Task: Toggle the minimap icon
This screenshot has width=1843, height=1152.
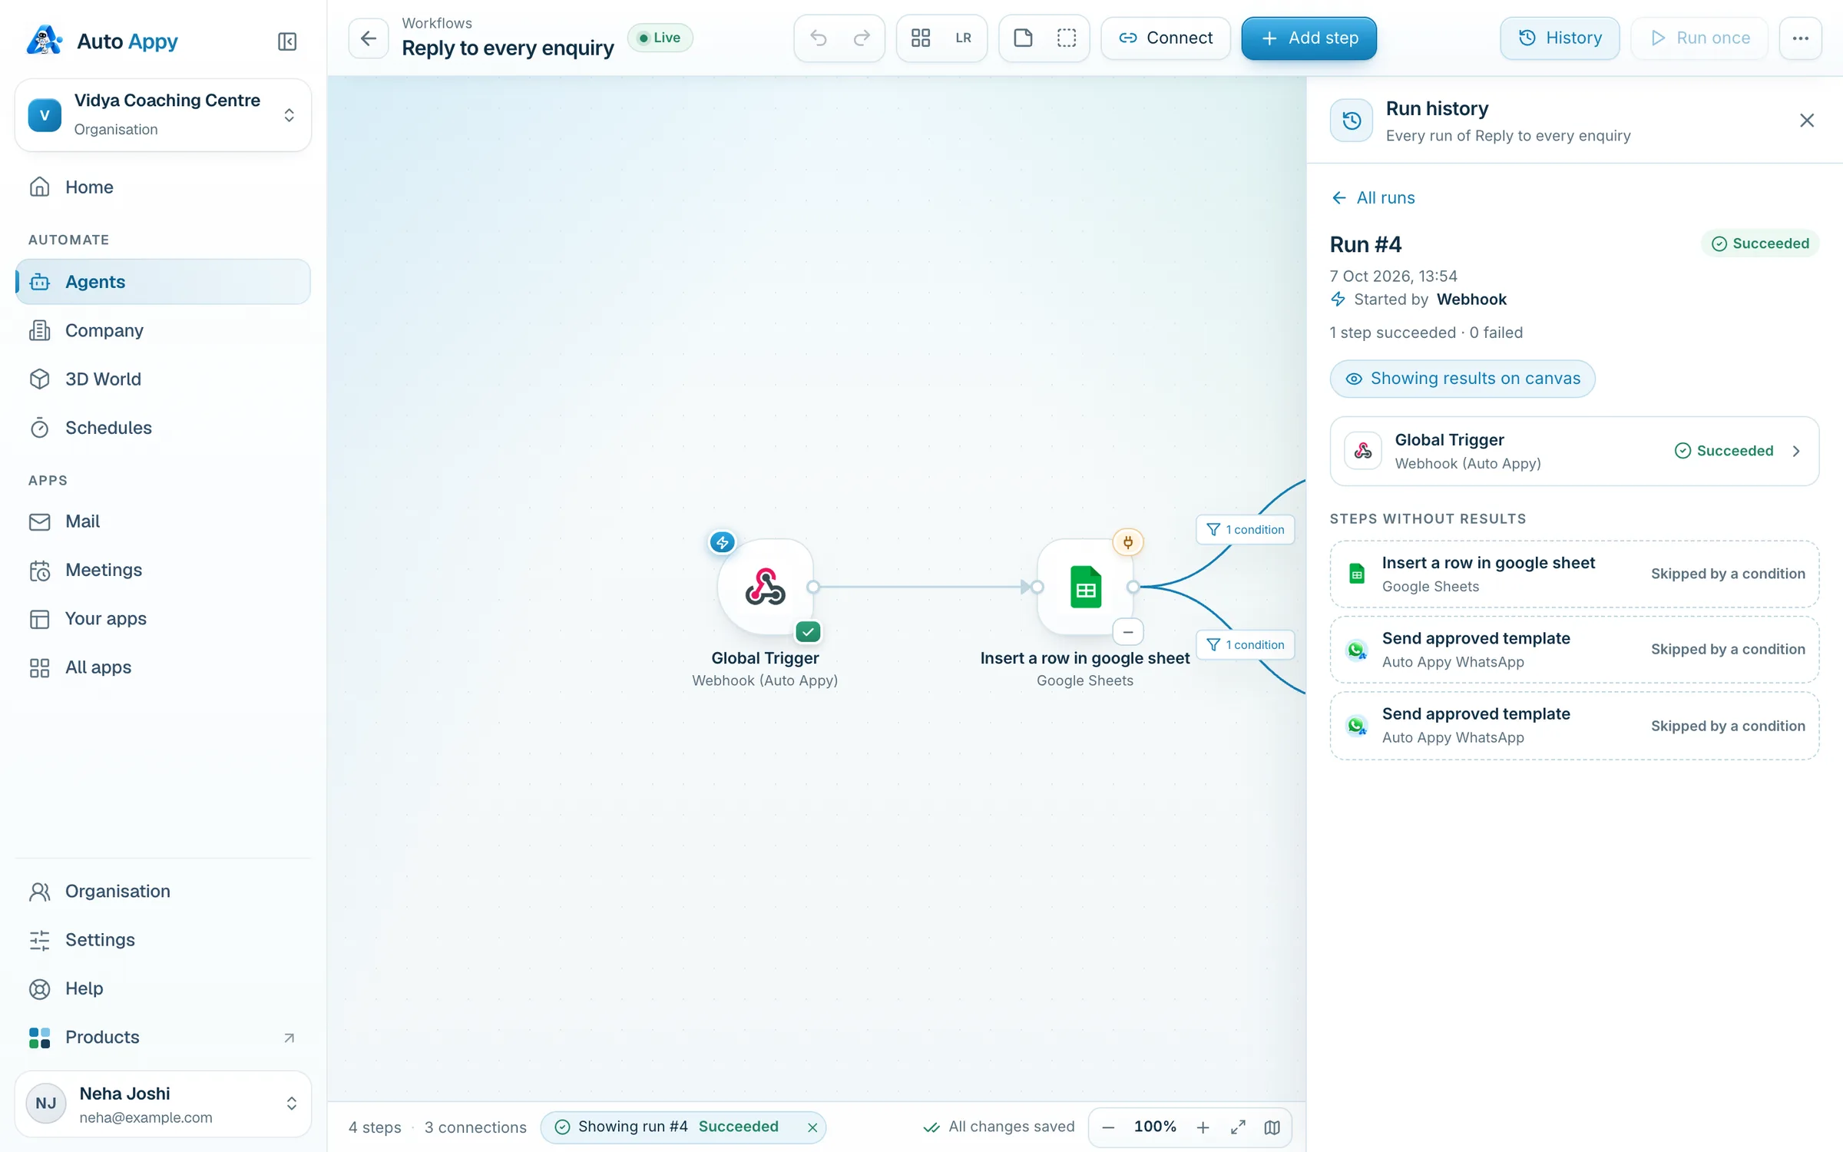Action: [x=1272, y=1127]
